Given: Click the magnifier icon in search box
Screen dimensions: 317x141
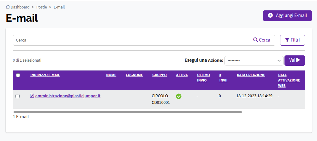Looking at the screenshot, I should pyautogui.click(x=255, y=40).
